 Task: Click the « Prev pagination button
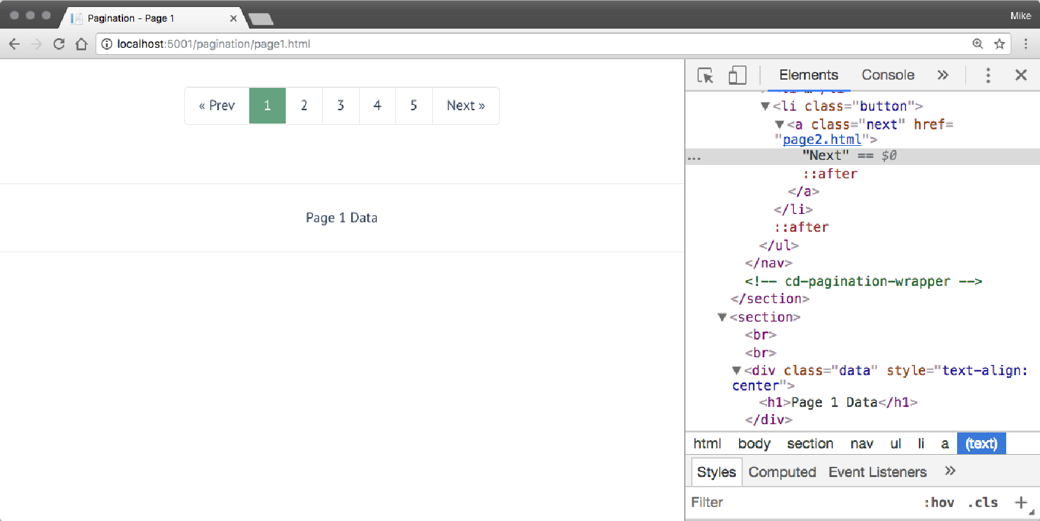pos(217,106)
